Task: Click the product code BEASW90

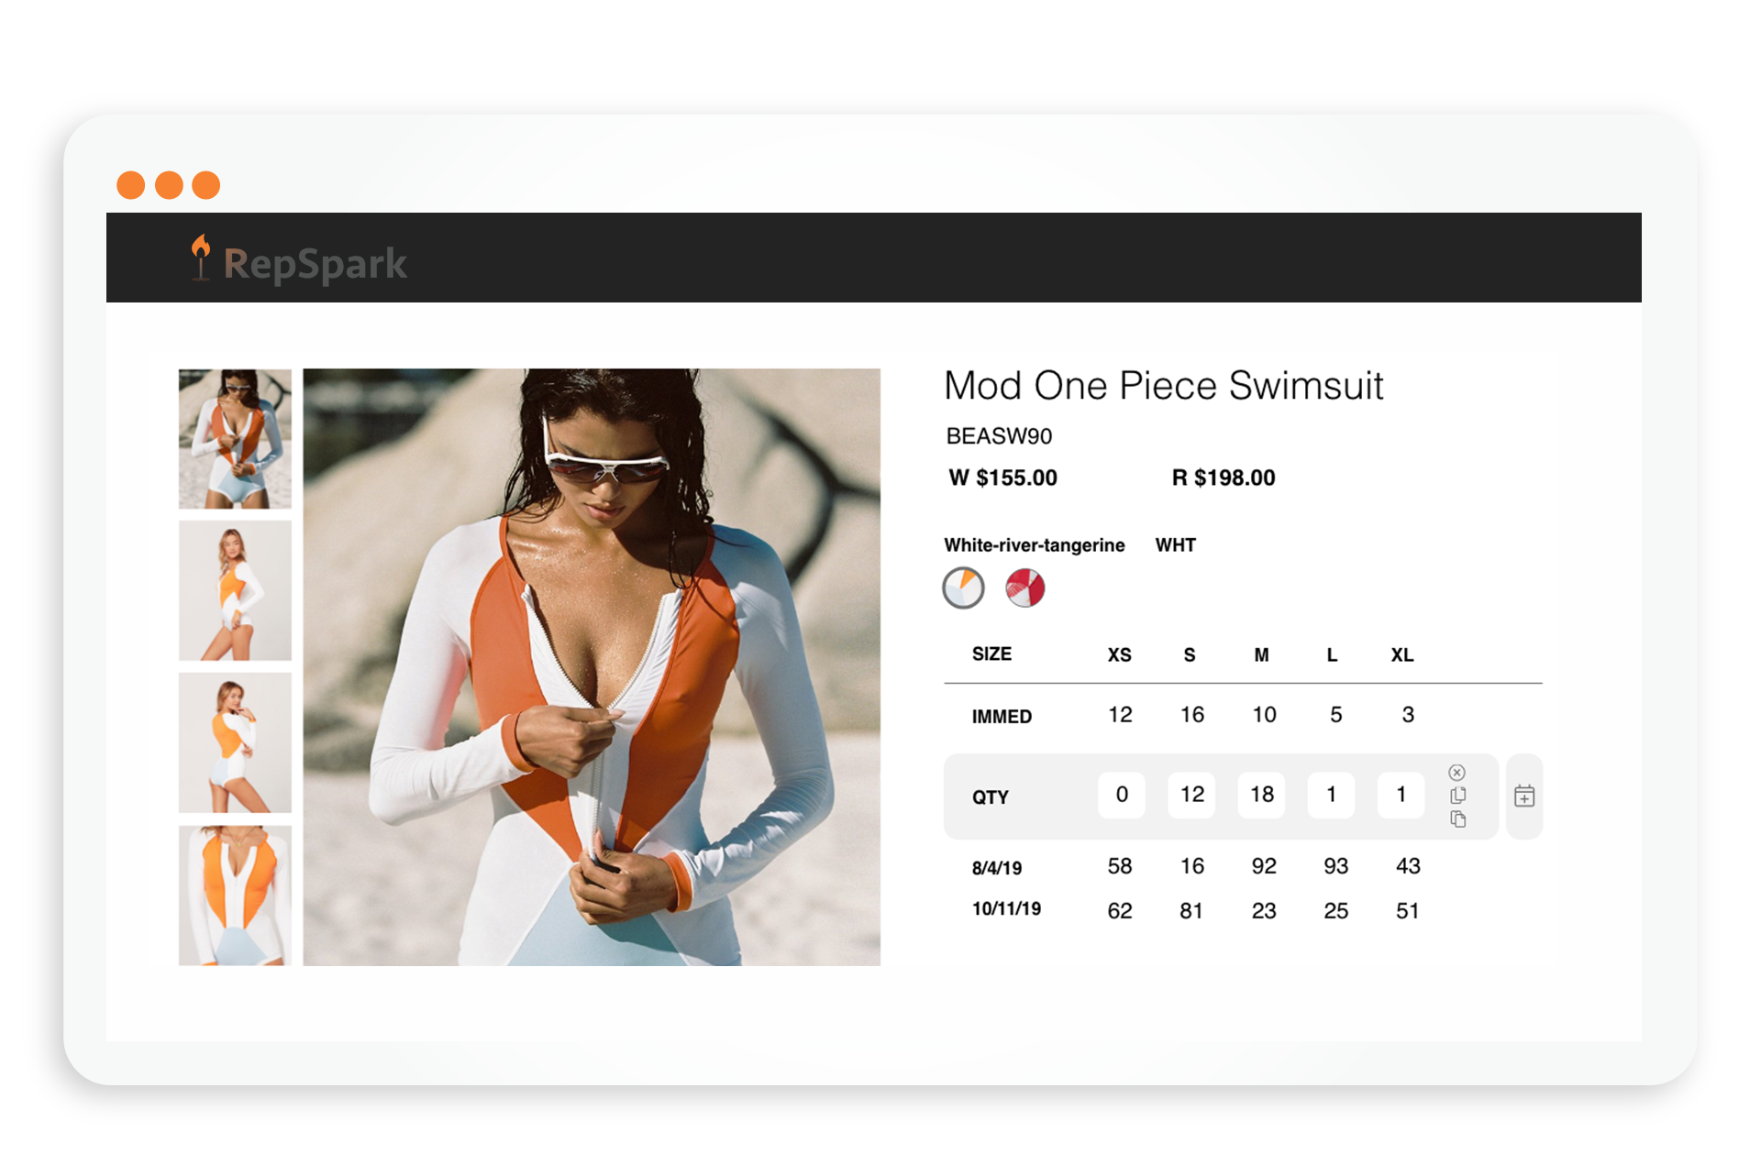Action: coord(999,436)
